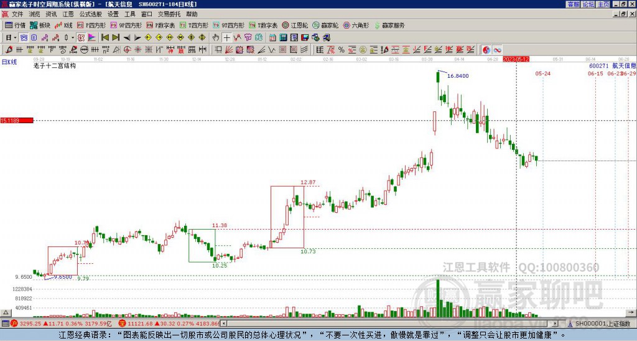Viewport: 637px width, 341px height.
Task: Open the 赢家轮 wheel tool
Action: [325, 25]
